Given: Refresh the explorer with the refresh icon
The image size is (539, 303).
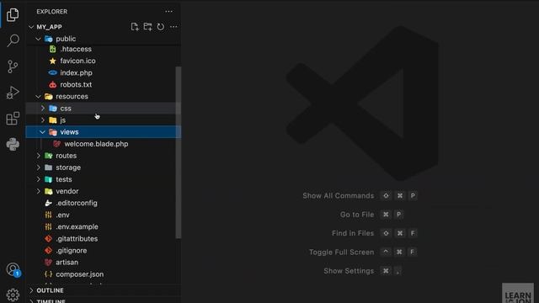Looking at the screenshot, I should (161, 27).
